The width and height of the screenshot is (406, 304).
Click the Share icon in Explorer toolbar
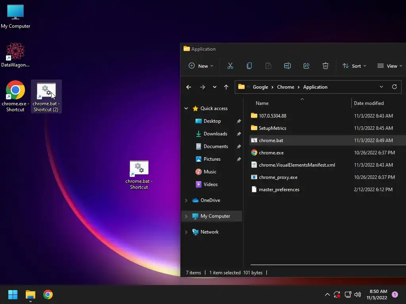coord(306,66)
